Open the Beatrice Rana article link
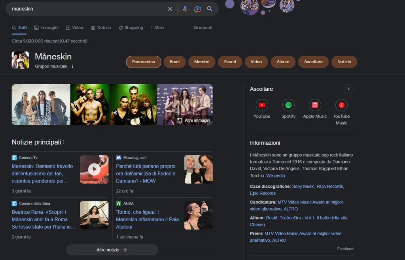Image resolution: width=405 pixels, height=260 pixels. (44, 220)
